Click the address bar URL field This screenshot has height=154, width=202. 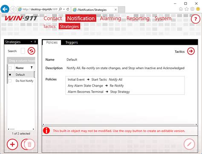point(40,9)
